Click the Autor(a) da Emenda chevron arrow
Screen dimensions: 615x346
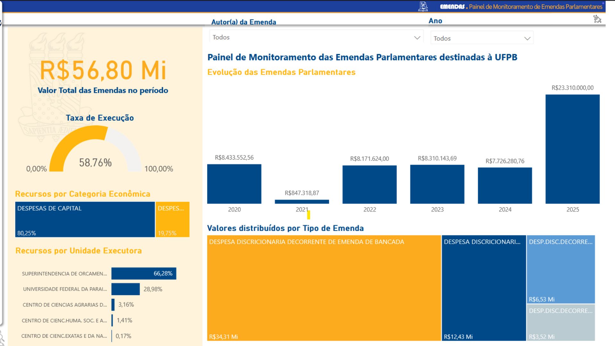tap(417, 37)
